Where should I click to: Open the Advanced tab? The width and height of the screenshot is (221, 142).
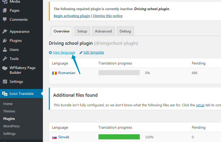click(103, 31)
